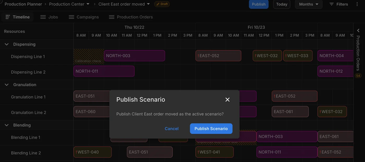Collapse the Blending resource group
Image resolution: width=365 pixels, height=162 pixels.
7,125
